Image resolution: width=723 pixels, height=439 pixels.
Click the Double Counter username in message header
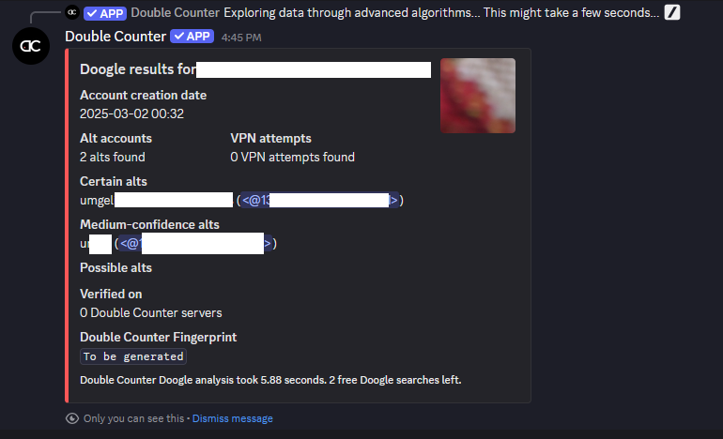point(115,37)
